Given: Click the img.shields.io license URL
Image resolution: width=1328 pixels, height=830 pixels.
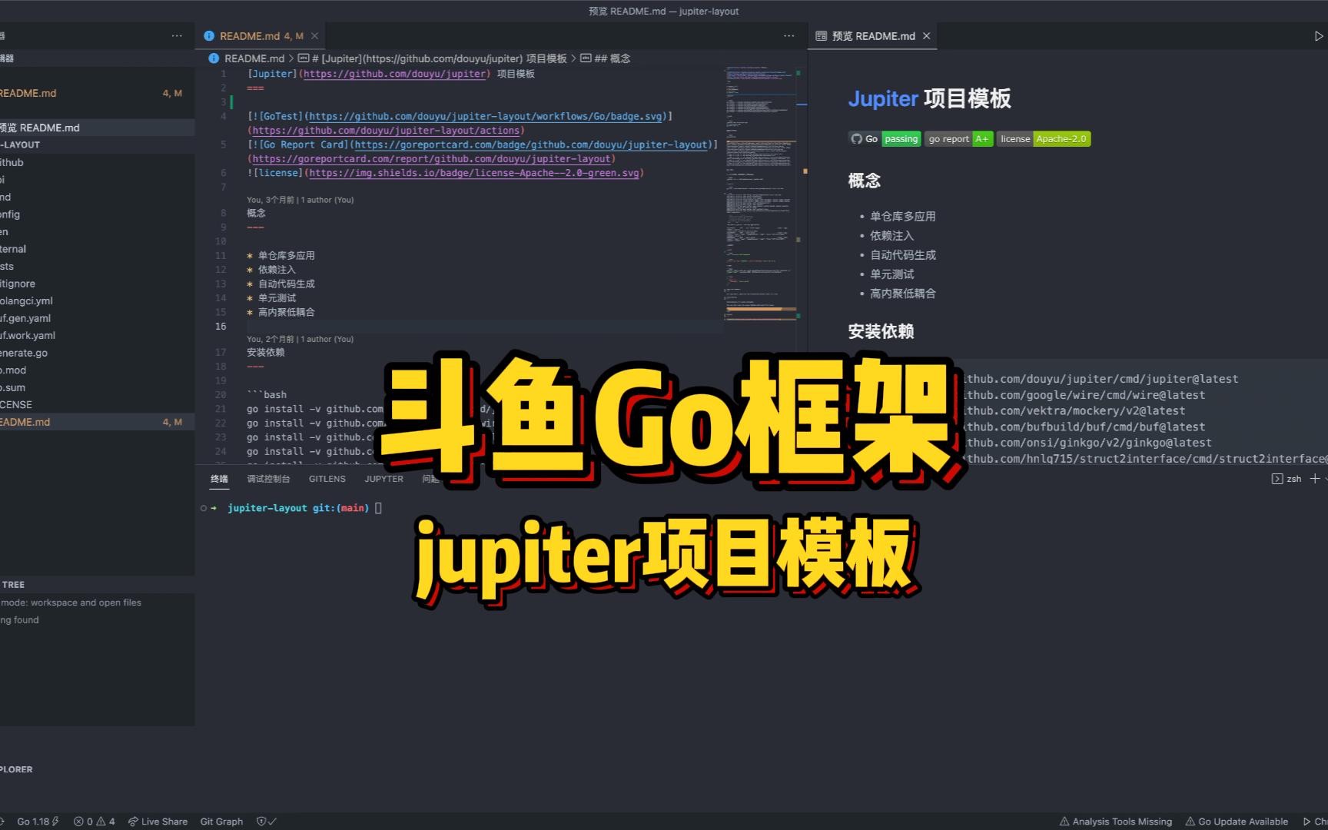Looking at the screenshot, I should pyautogui.click(x=474, y=173).
